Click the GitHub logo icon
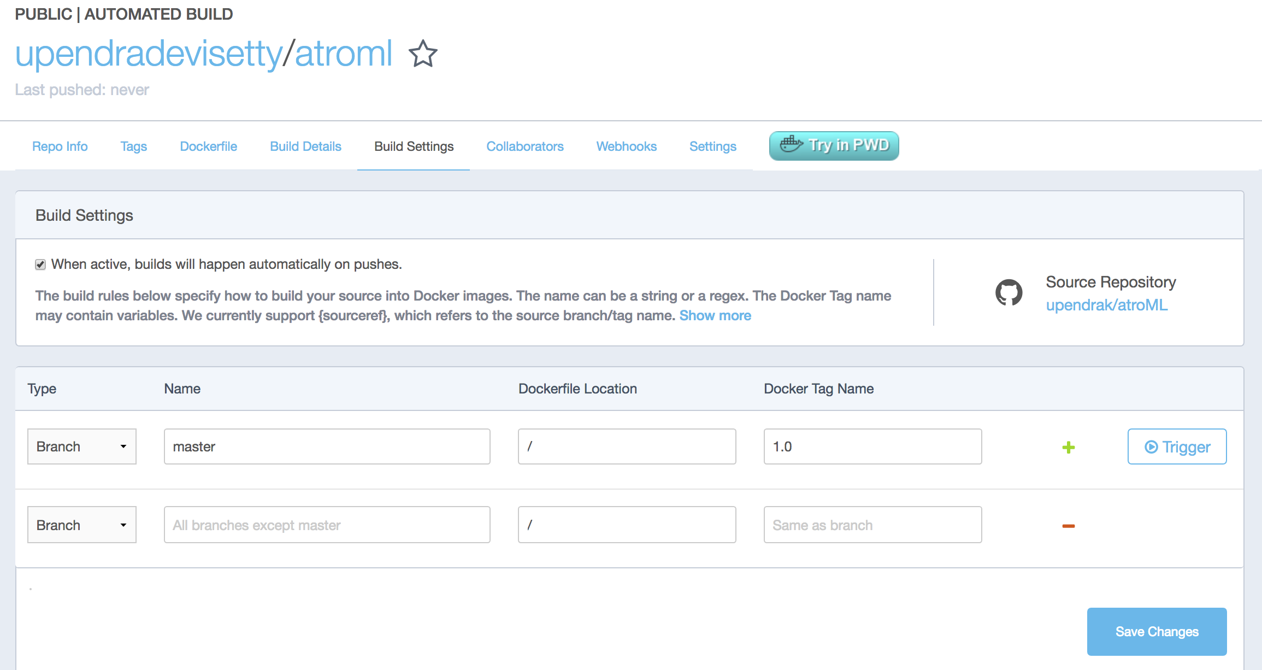Viewport: 1262px width, 670px height. coord(1009,292)
